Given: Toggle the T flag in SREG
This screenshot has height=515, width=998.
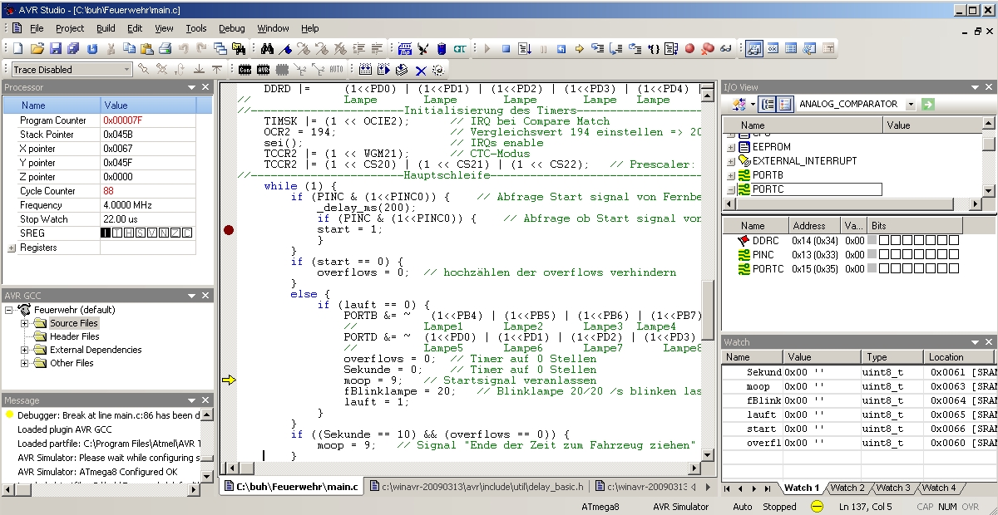Looking at the screenshot, I should point(117,233).
